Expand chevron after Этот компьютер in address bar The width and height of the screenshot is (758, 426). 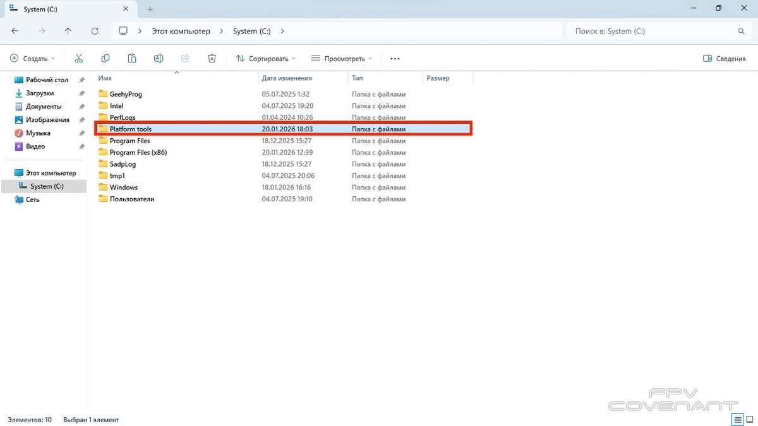coord(223,31)
